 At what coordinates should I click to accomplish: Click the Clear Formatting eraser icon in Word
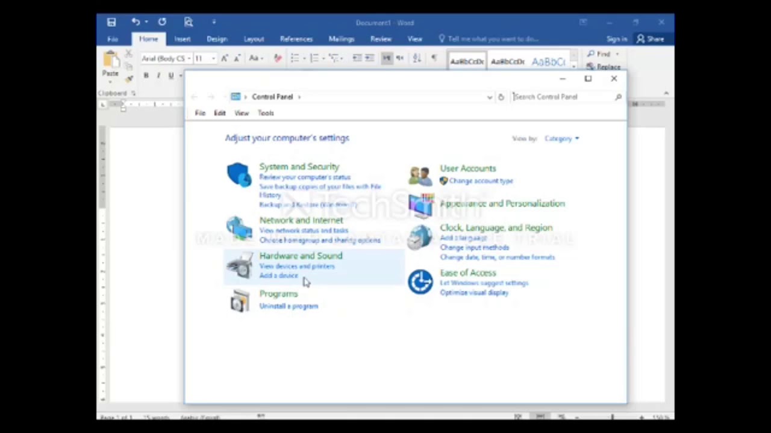pyautogui.click(x=278, y=58)
